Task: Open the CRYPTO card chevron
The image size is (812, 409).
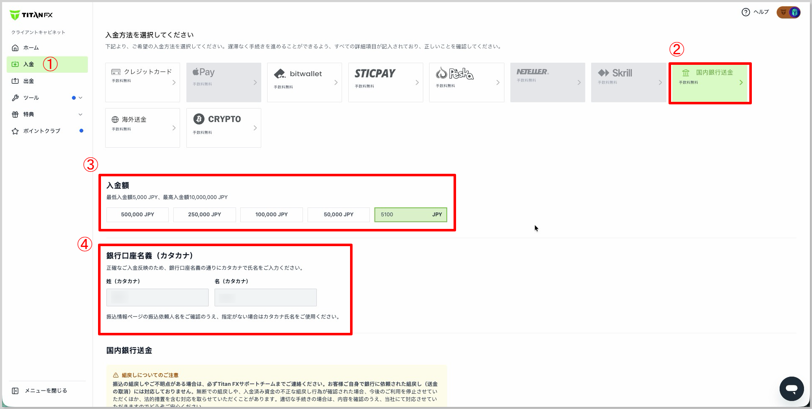Action: (x=255, y=128)
